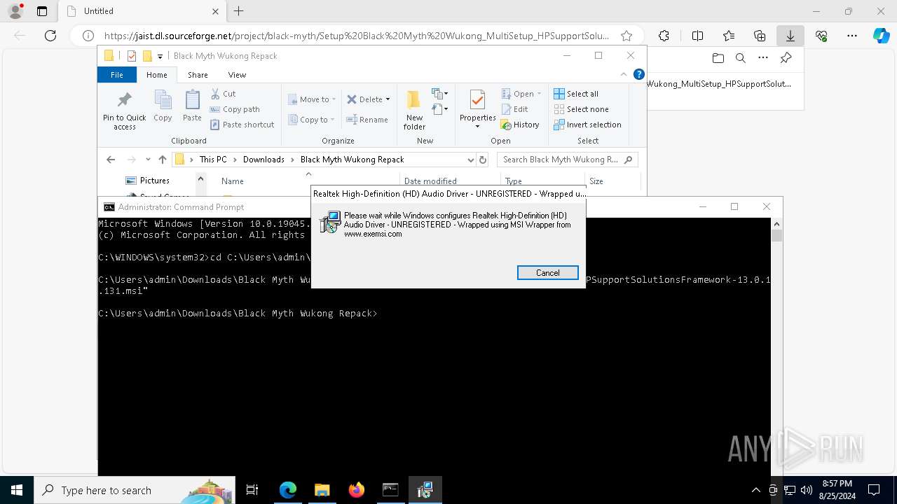This screenshot has height=504, width=897.
Task: Open a new Edge tab
Action: (x=239, y=11)
